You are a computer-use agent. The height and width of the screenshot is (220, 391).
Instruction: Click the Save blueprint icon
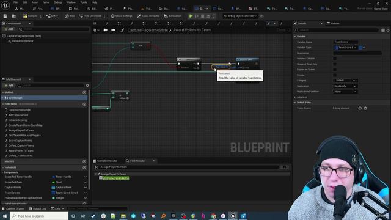pyautogui.click(x=5, y=16)
